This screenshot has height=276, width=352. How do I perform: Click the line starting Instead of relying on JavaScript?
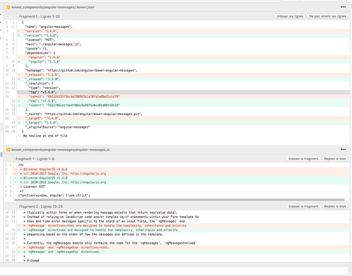(x=183, y=217)
